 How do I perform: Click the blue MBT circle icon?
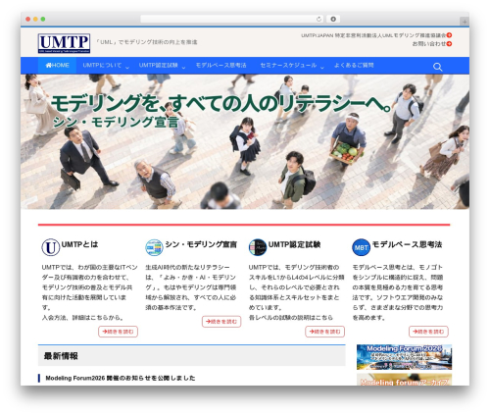click(x=361, y=247)
